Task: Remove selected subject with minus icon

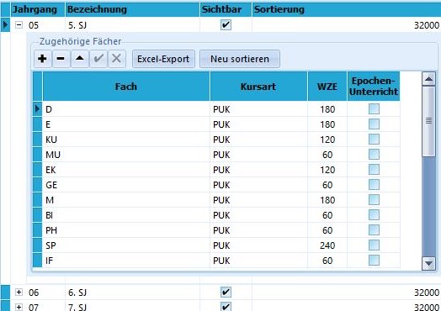Action: click(61, 59)
